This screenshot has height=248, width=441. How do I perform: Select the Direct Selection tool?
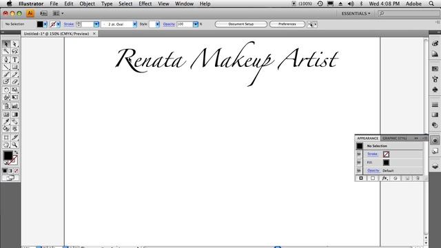14,44
